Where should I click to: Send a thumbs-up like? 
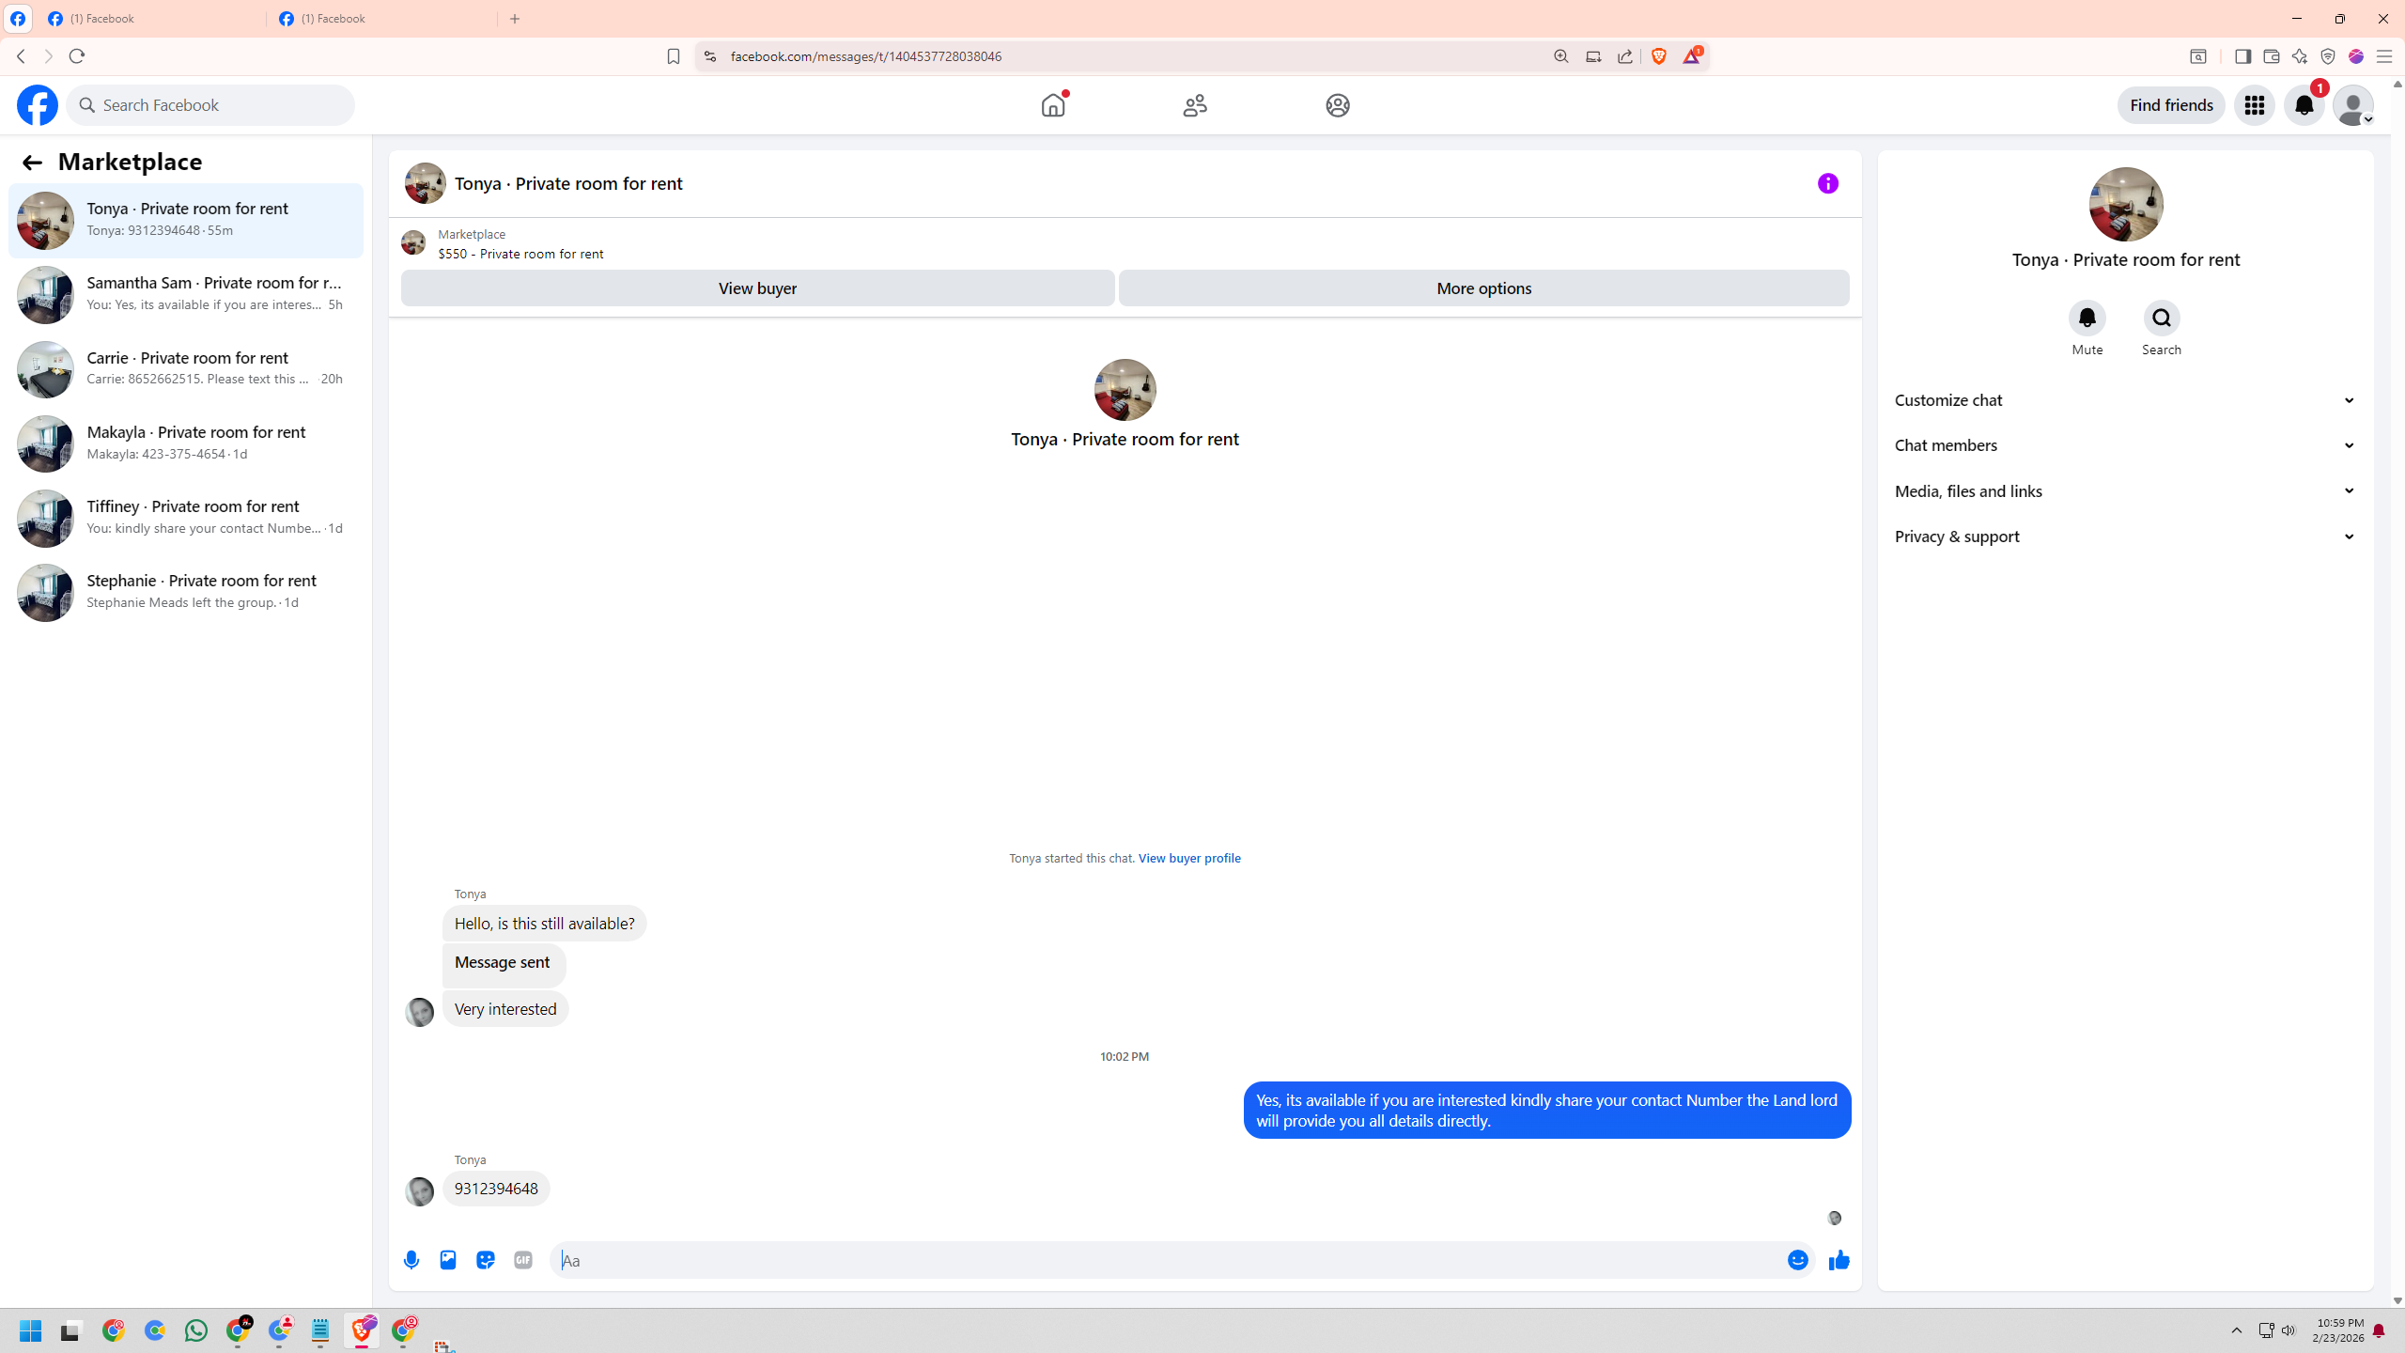[x=1839, y=1260]
